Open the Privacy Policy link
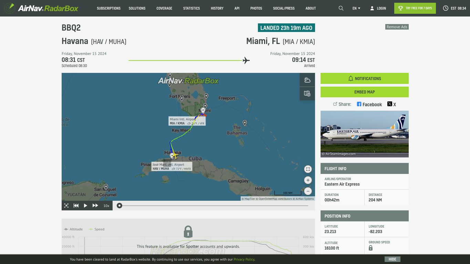 pos(244,260)
